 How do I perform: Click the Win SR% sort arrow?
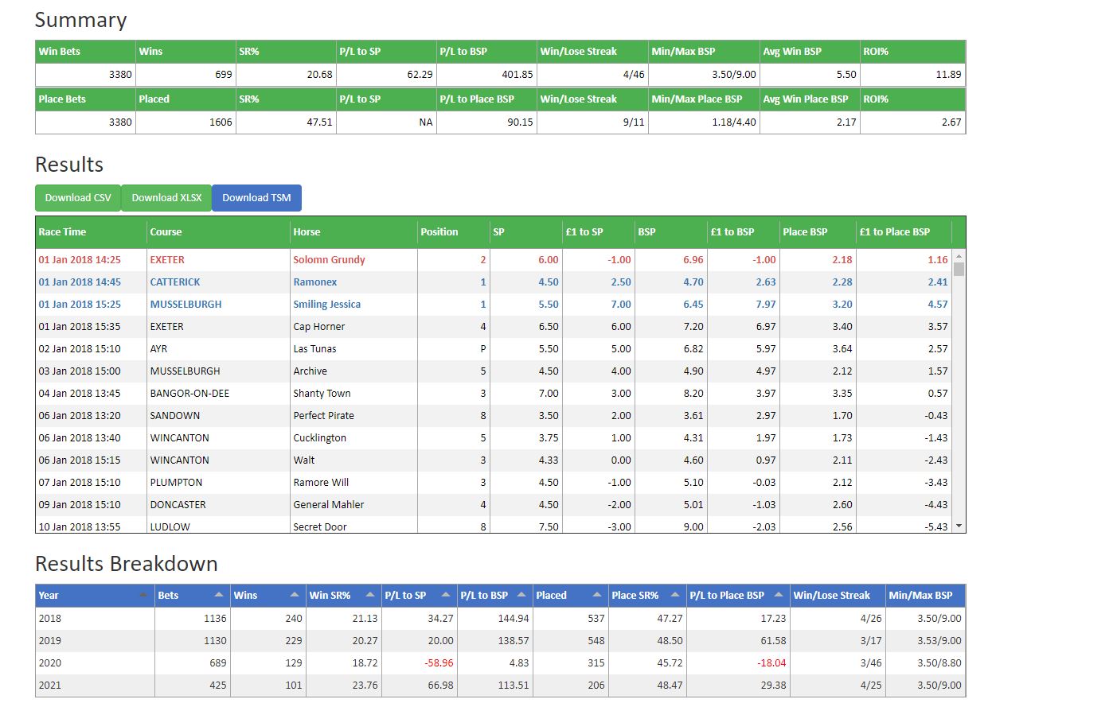coord(370,595)
